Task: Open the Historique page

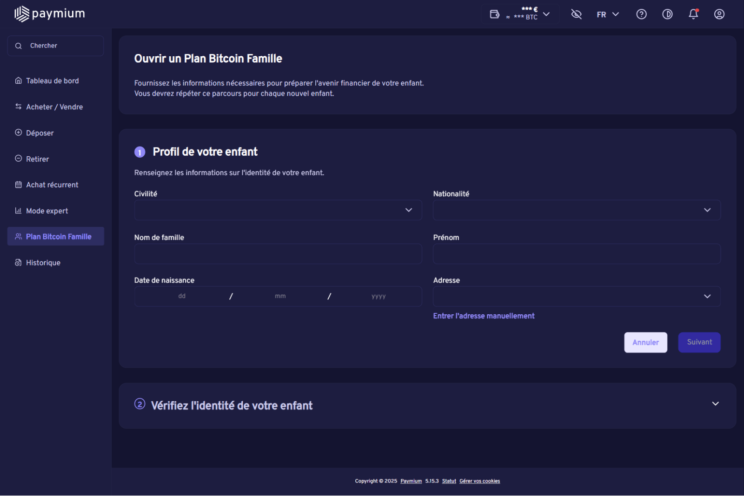Action: coord(43,263)
